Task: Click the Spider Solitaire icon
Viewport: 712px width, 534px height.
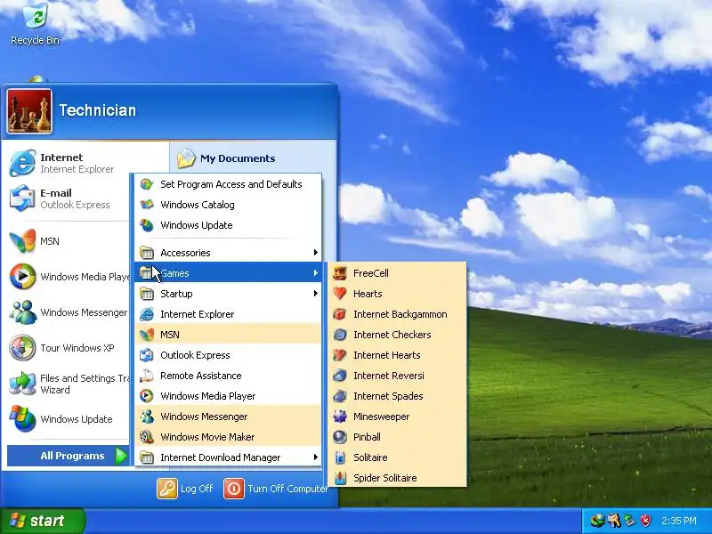Action: coord(340,478)
